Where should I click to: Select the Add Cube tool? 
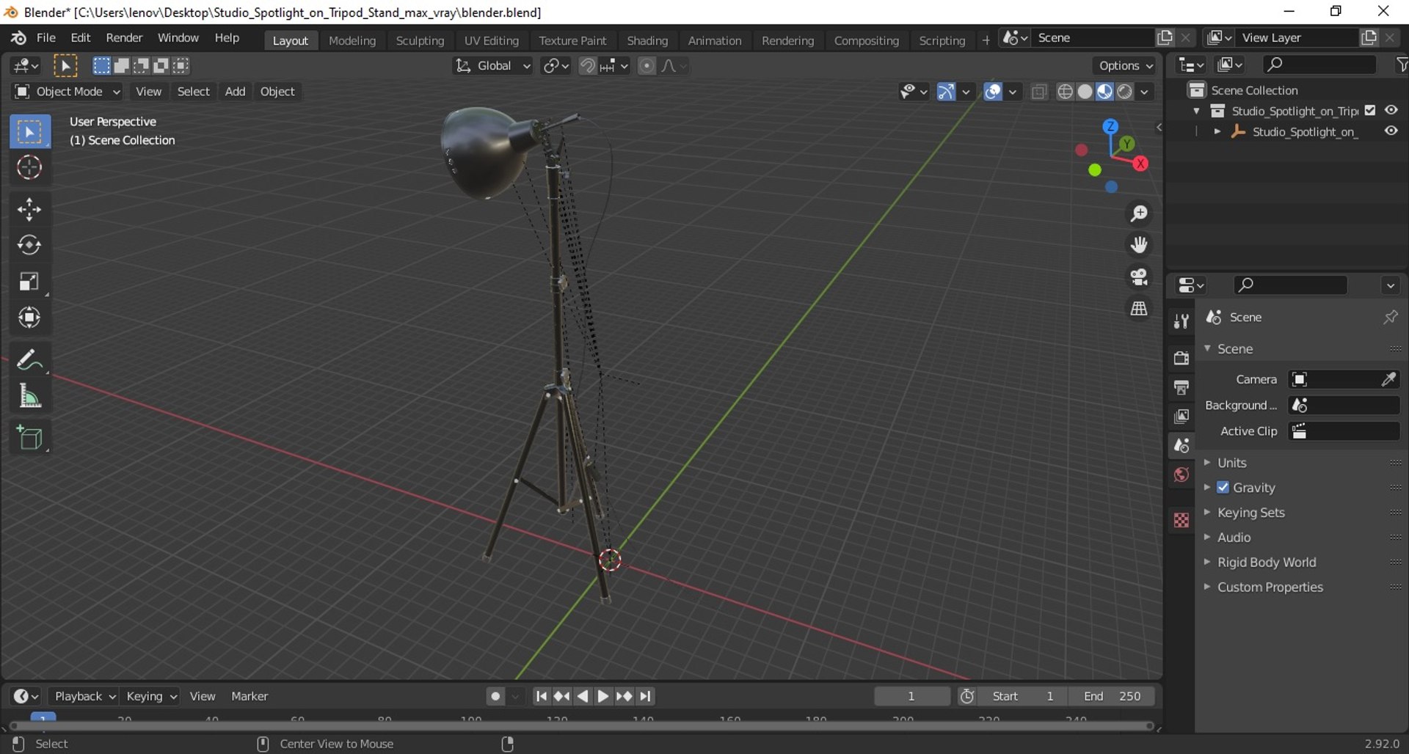click(29, 439)
